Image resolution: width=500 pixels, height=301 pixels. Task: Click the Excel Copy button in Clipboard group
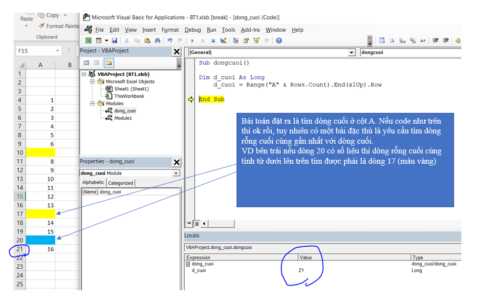[49, 15]
